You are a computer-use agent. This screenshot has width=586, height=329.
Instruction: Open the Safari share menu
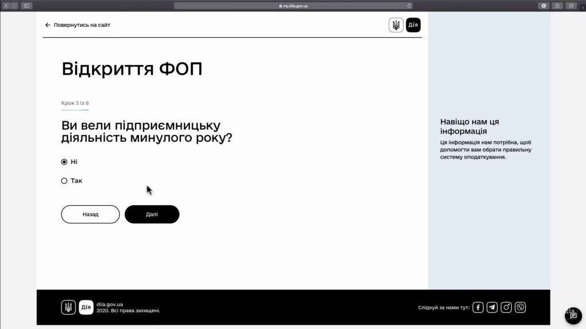(x=557, y=6)
